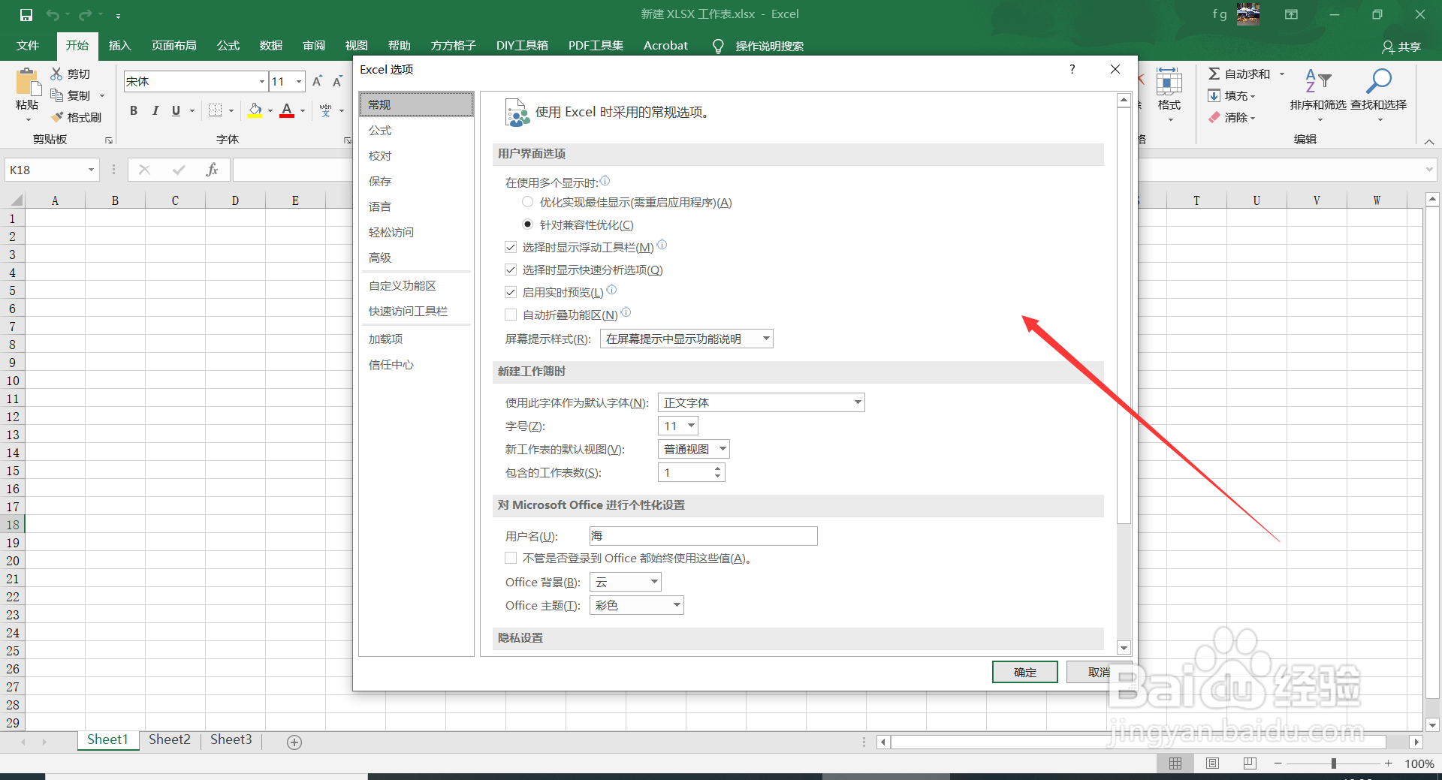Check always use these values regardless of sign-in
The height and width of the screenshot is (780, 1442).
point(511,558)
